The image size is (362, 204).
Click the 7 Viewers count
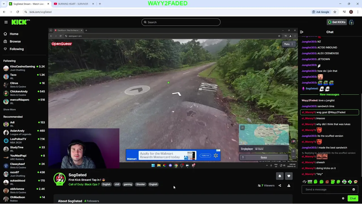click(x=266, y=186)
